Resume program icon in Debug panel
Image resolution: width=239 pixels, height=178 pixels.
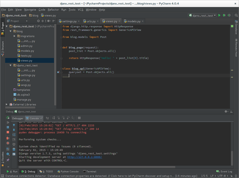[8, 122]
